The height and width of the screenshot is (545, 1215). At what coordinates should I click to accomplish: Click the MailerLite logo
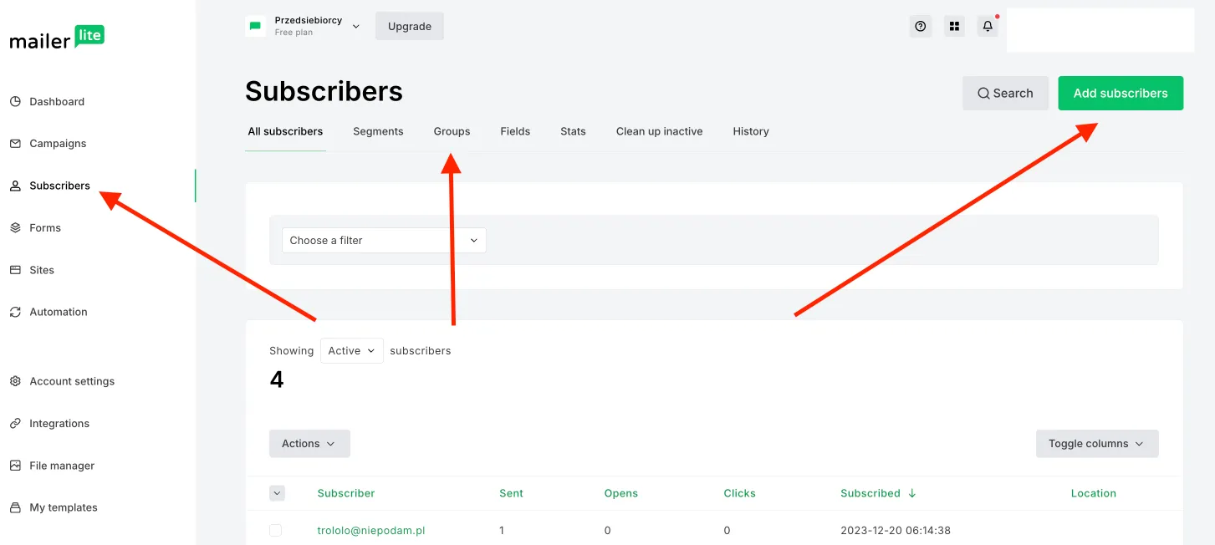tap(57, 38)
